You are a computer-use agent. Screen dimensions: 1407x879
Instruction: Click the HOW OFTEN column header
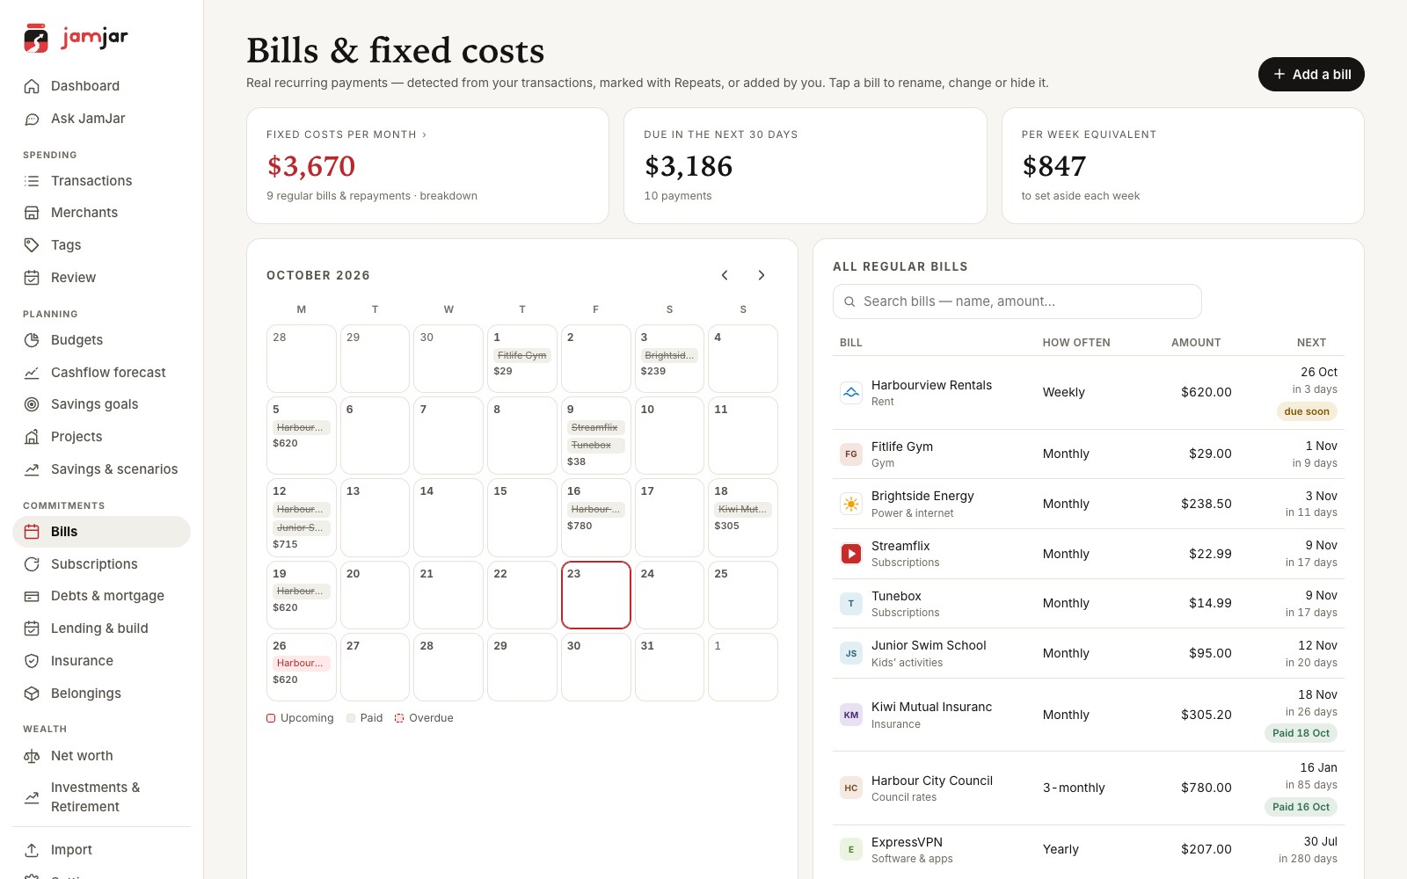click(1076, 343)
